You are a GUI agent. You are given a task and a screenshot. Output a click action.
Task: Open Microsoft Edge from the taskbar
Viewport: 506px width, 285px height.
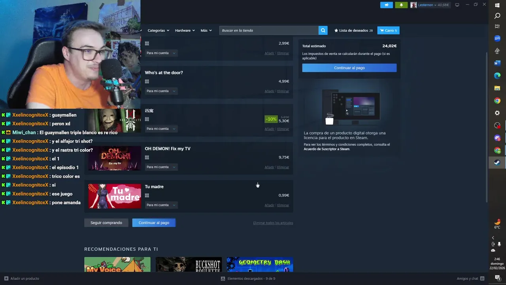(x=497, y=76)
